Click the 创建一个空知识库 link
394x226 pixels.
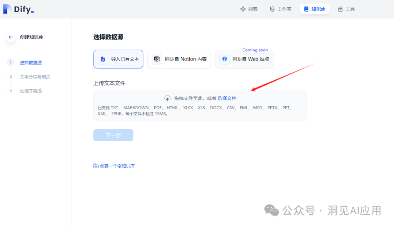(114, 165)
